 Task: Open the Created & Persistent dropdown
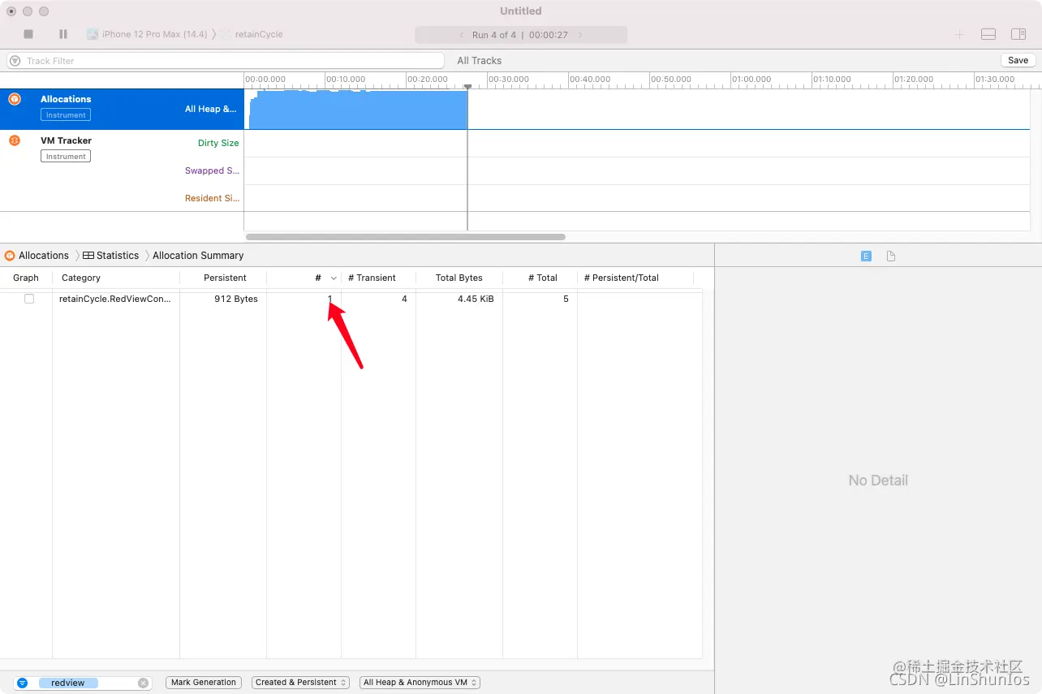[300, 683]
